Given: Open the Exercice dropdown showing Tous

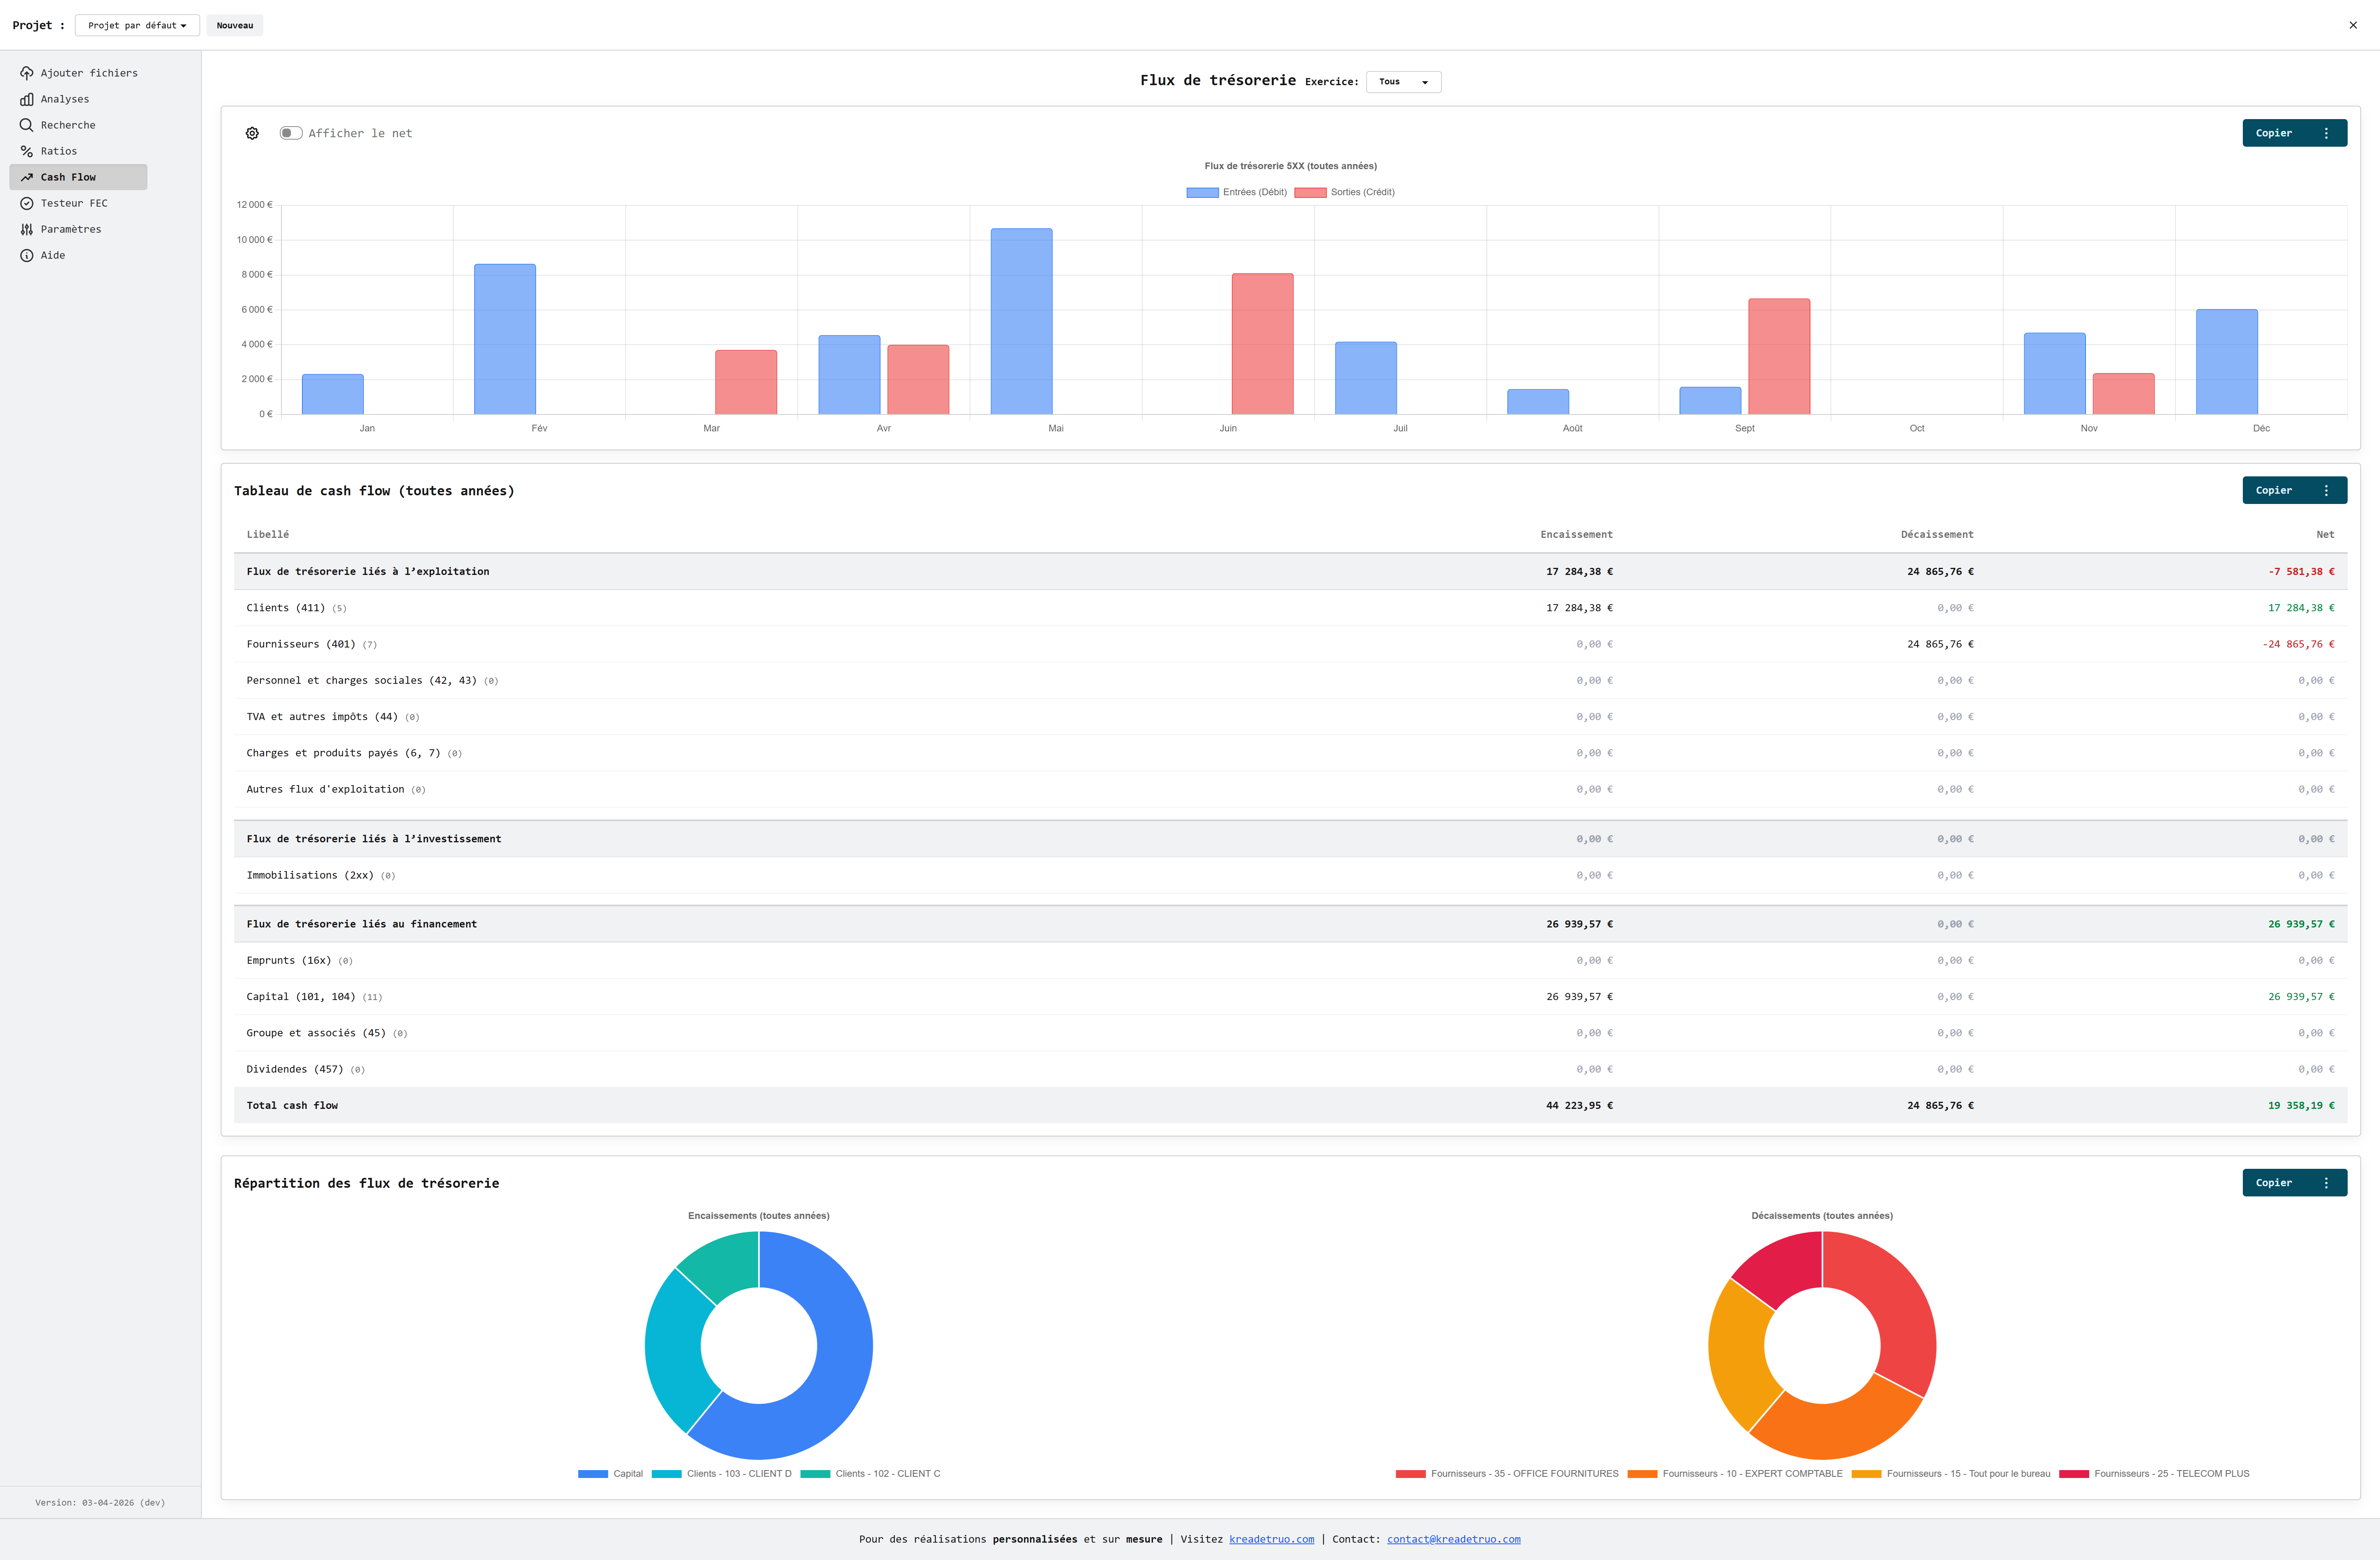Looking at the screenshot, I should pos(1403,81).
